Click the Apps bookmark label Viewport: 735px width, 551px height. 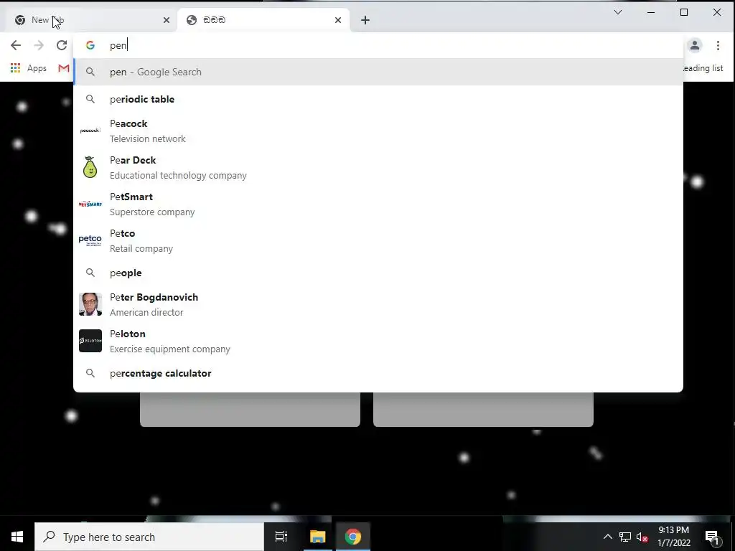click(x=37, y=68)
